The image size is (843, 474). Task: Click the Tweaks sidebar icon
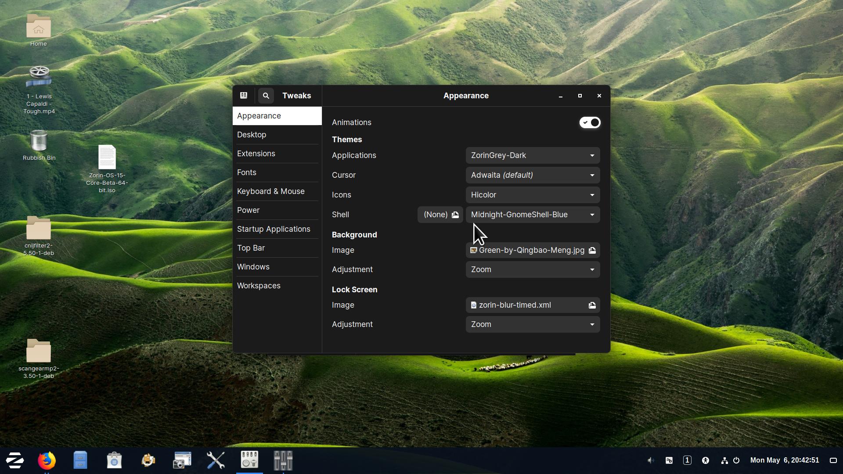click(x=244, y=96)
